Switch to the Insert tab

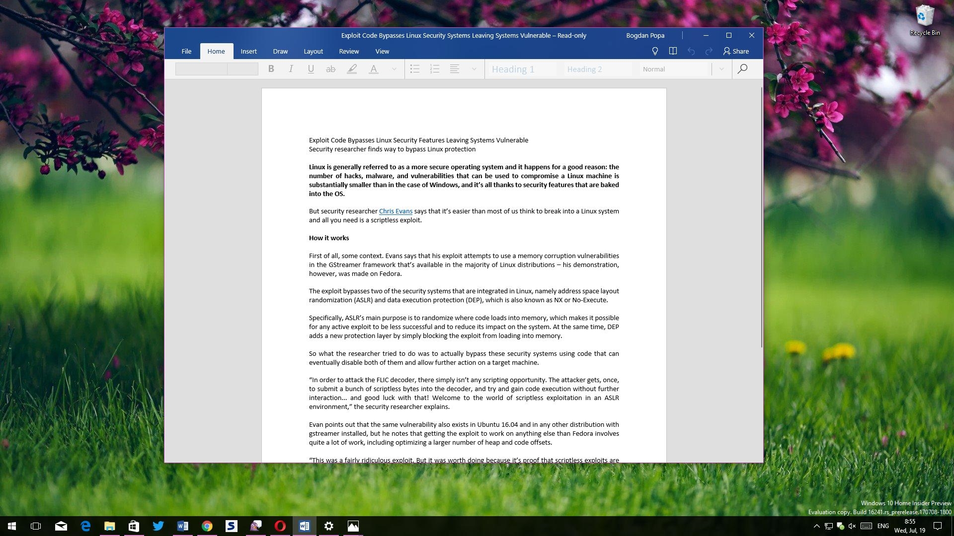(248, 51)
